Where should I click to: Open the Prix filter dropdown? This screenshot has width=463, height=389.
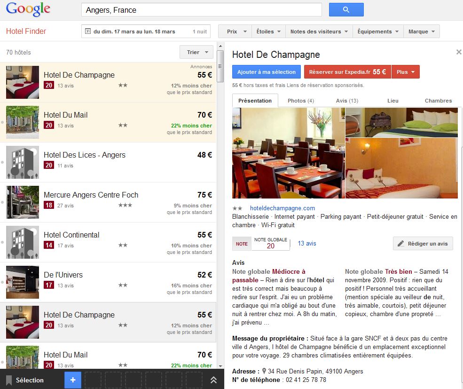point(235,32)
